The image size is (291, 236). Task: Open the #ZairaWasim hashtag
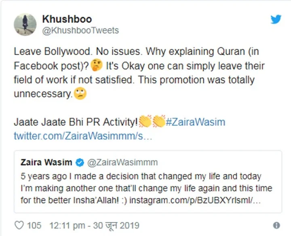(x=196, y=122)
